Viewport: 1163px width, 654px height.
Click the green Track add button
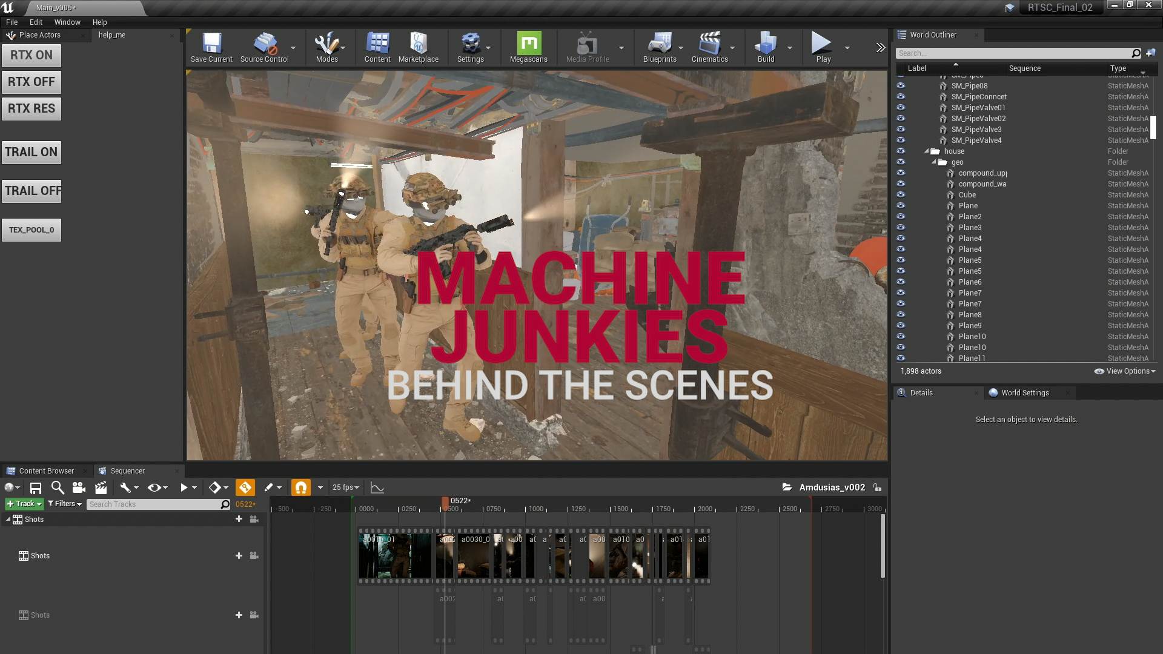click(x=24, y=504)
